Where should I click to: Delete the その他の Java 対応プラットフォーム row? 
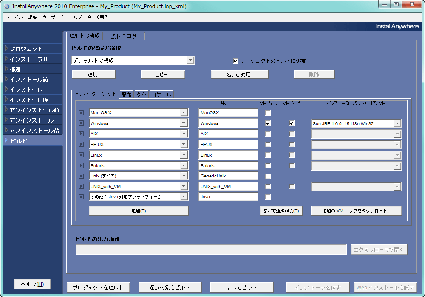click(81, 196)
